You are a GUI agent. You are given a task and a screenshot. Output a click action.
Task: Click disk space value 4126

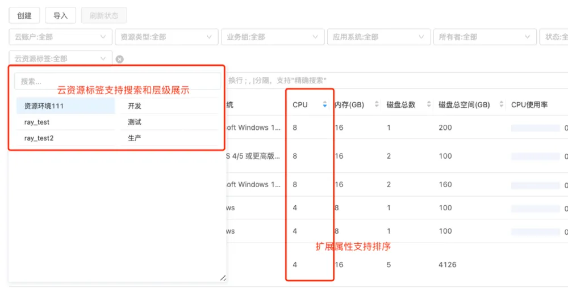tap(448, 265)
